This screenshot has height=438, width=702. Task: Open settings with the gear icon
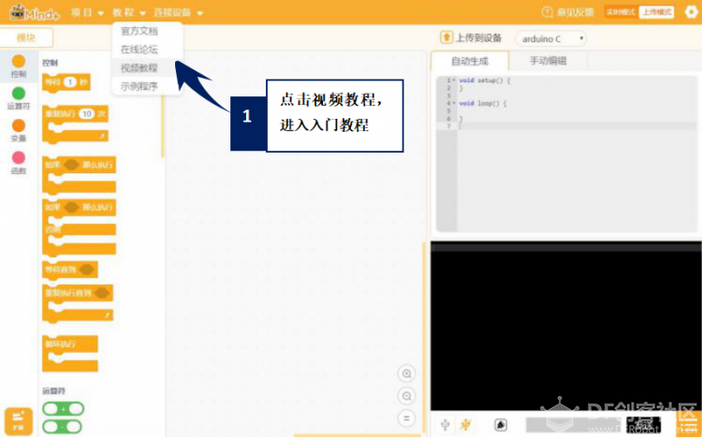[692, 12]
